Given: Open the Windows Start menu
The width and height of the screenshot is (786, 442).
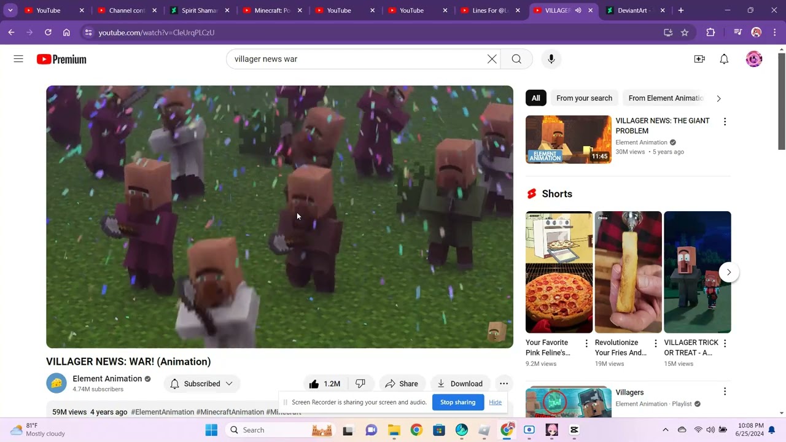Looking at the screenshot, I should [x=211, y=430].
